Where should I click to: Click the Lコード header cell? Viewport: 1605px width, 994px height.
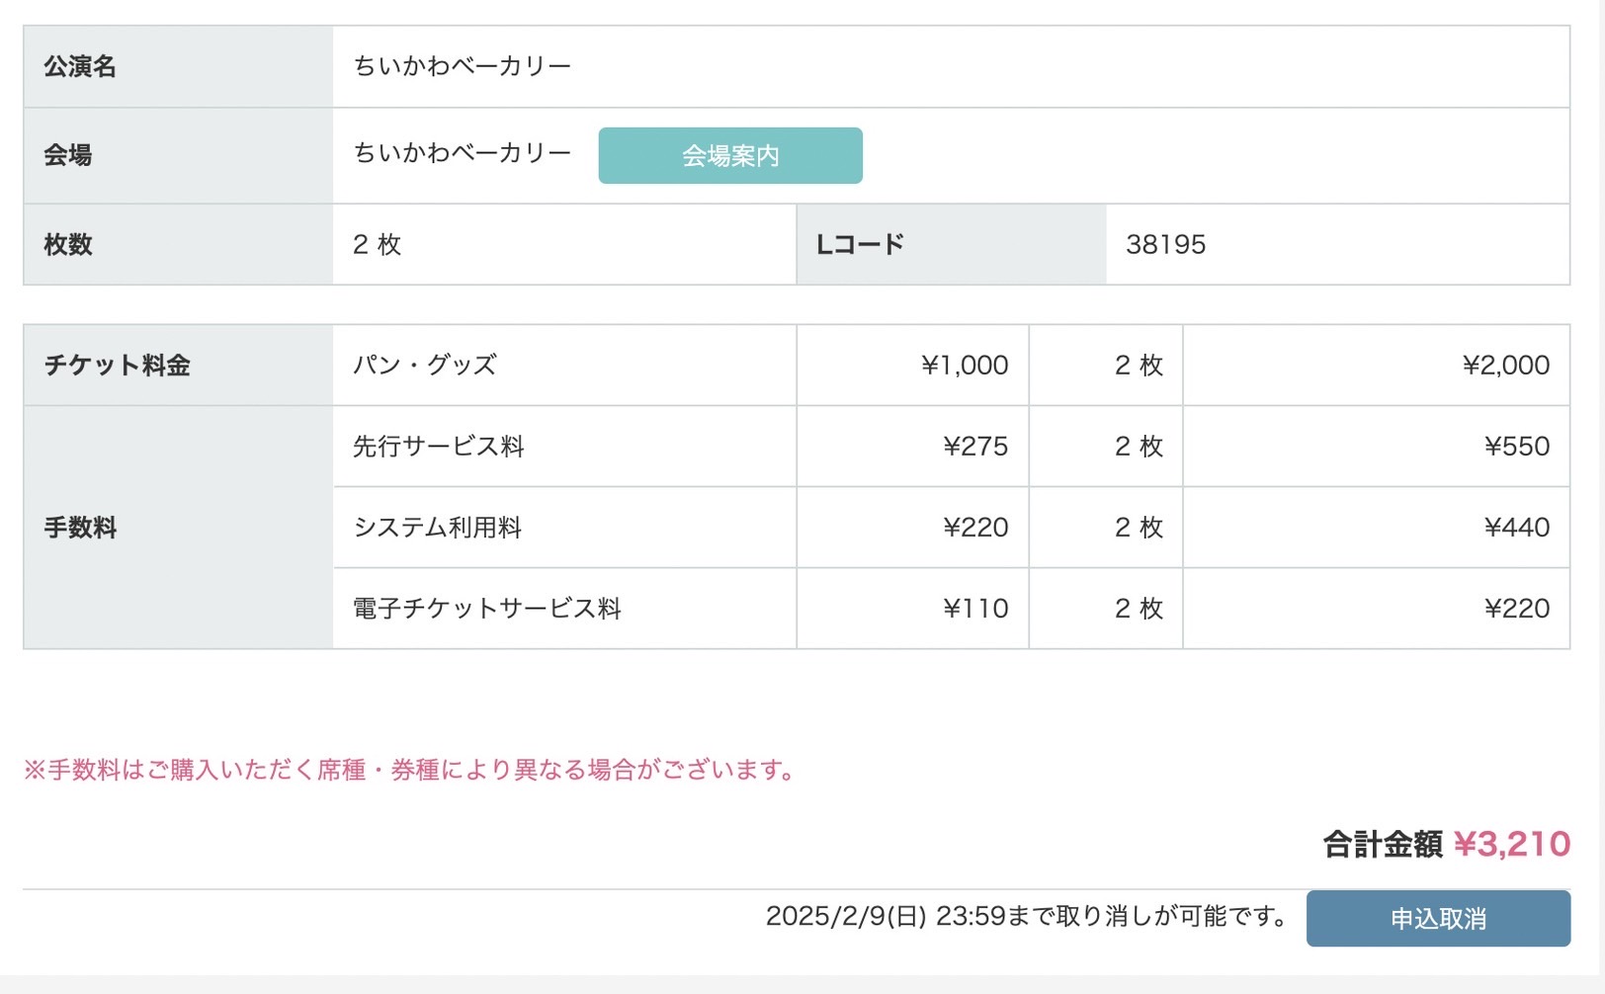point(860,244)
